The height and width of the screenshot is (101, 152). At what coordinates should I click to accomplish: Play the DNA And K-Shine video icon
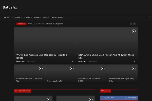[x=134, y=31]
